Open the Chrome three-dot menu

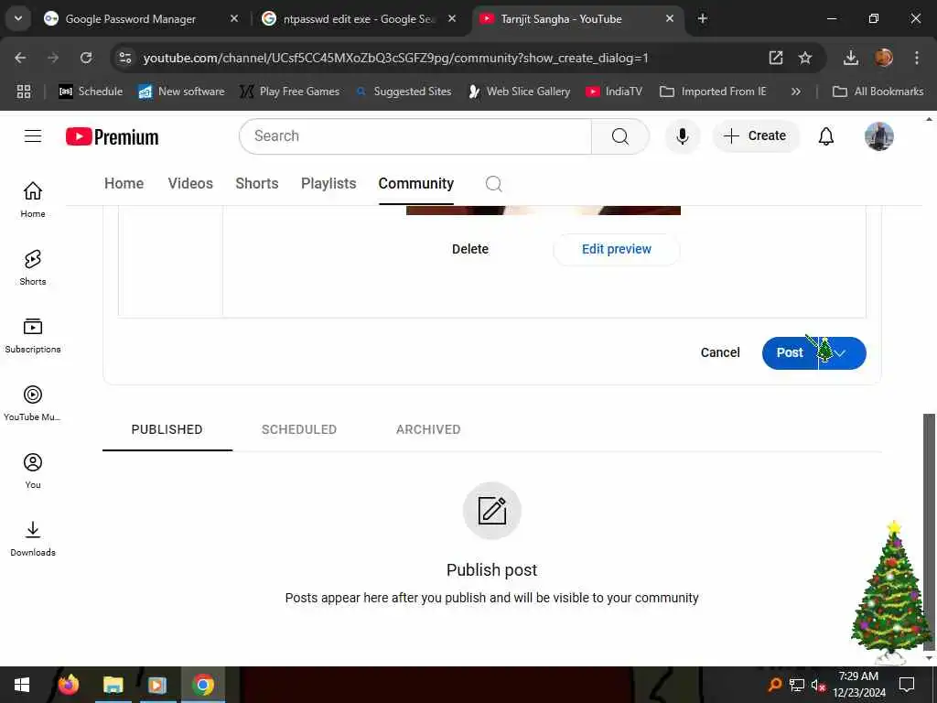(x=916, y=58)
